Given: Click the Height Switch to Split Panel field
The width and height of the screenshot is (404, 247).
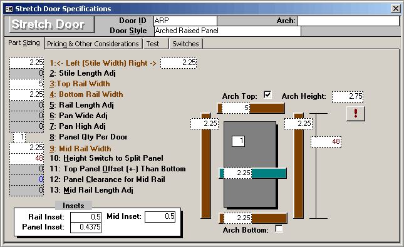Looking at the screenshot, I should [x=26, y=158].
